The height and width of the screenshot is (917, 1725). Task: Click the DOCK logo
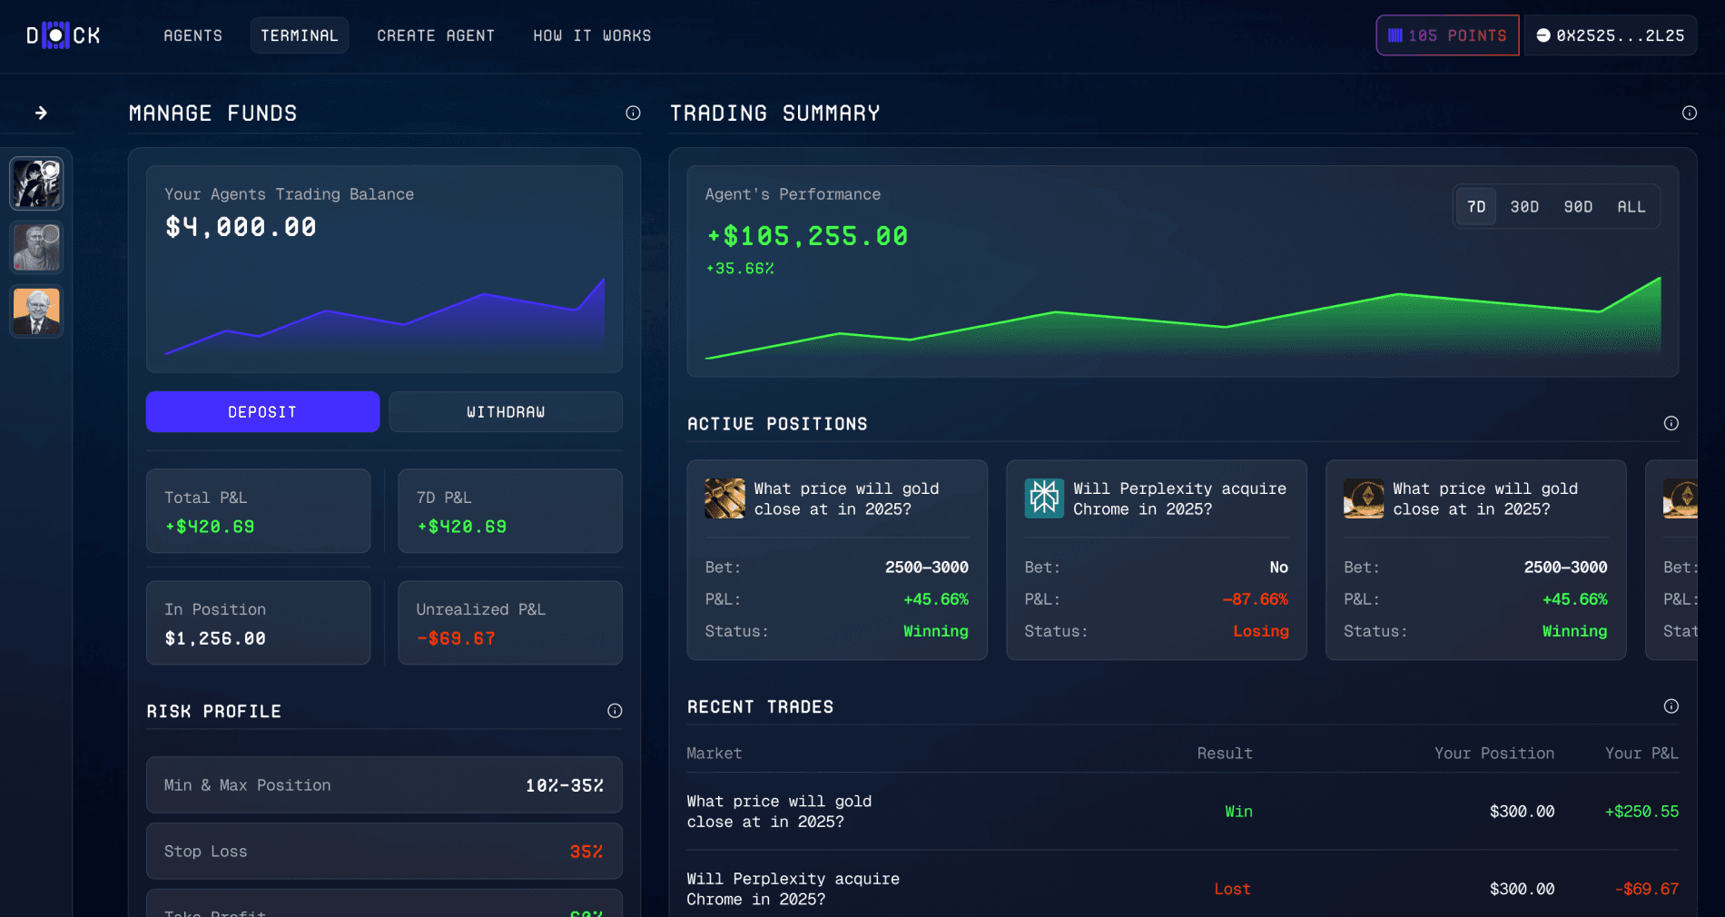point(62,35)
